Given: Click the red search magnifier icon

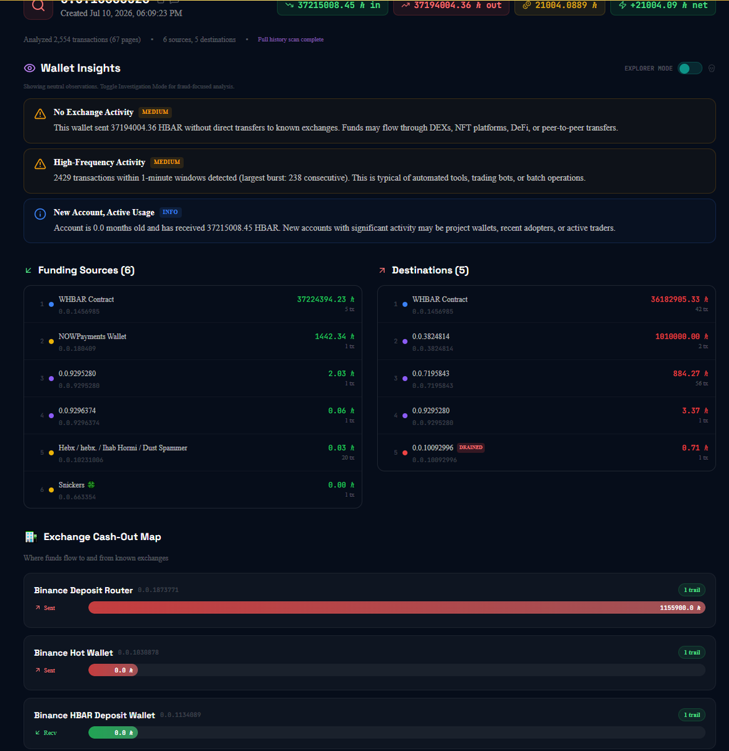Looking at the screenshot, I should tap(38, 6).
